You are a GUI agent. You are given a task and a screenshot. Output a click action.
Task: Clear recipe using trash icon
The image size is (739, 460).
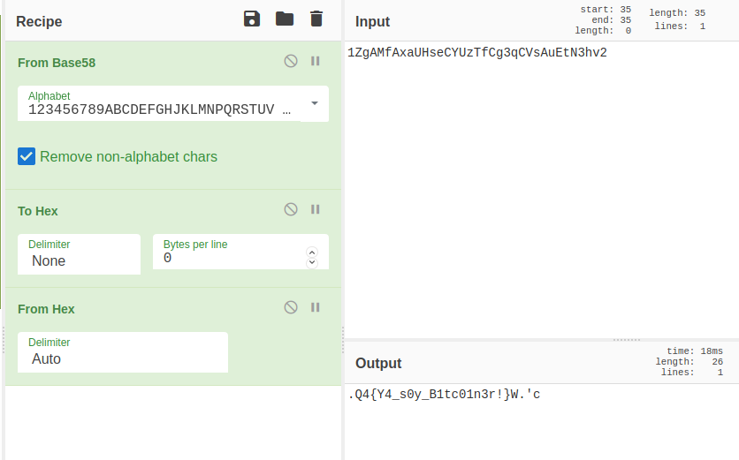(316, 19)
